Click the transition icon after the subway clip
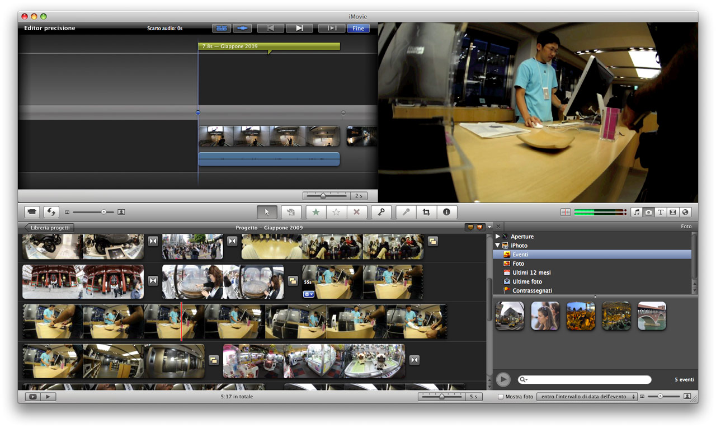Screen dimensions: 716x428 point(432,241)
